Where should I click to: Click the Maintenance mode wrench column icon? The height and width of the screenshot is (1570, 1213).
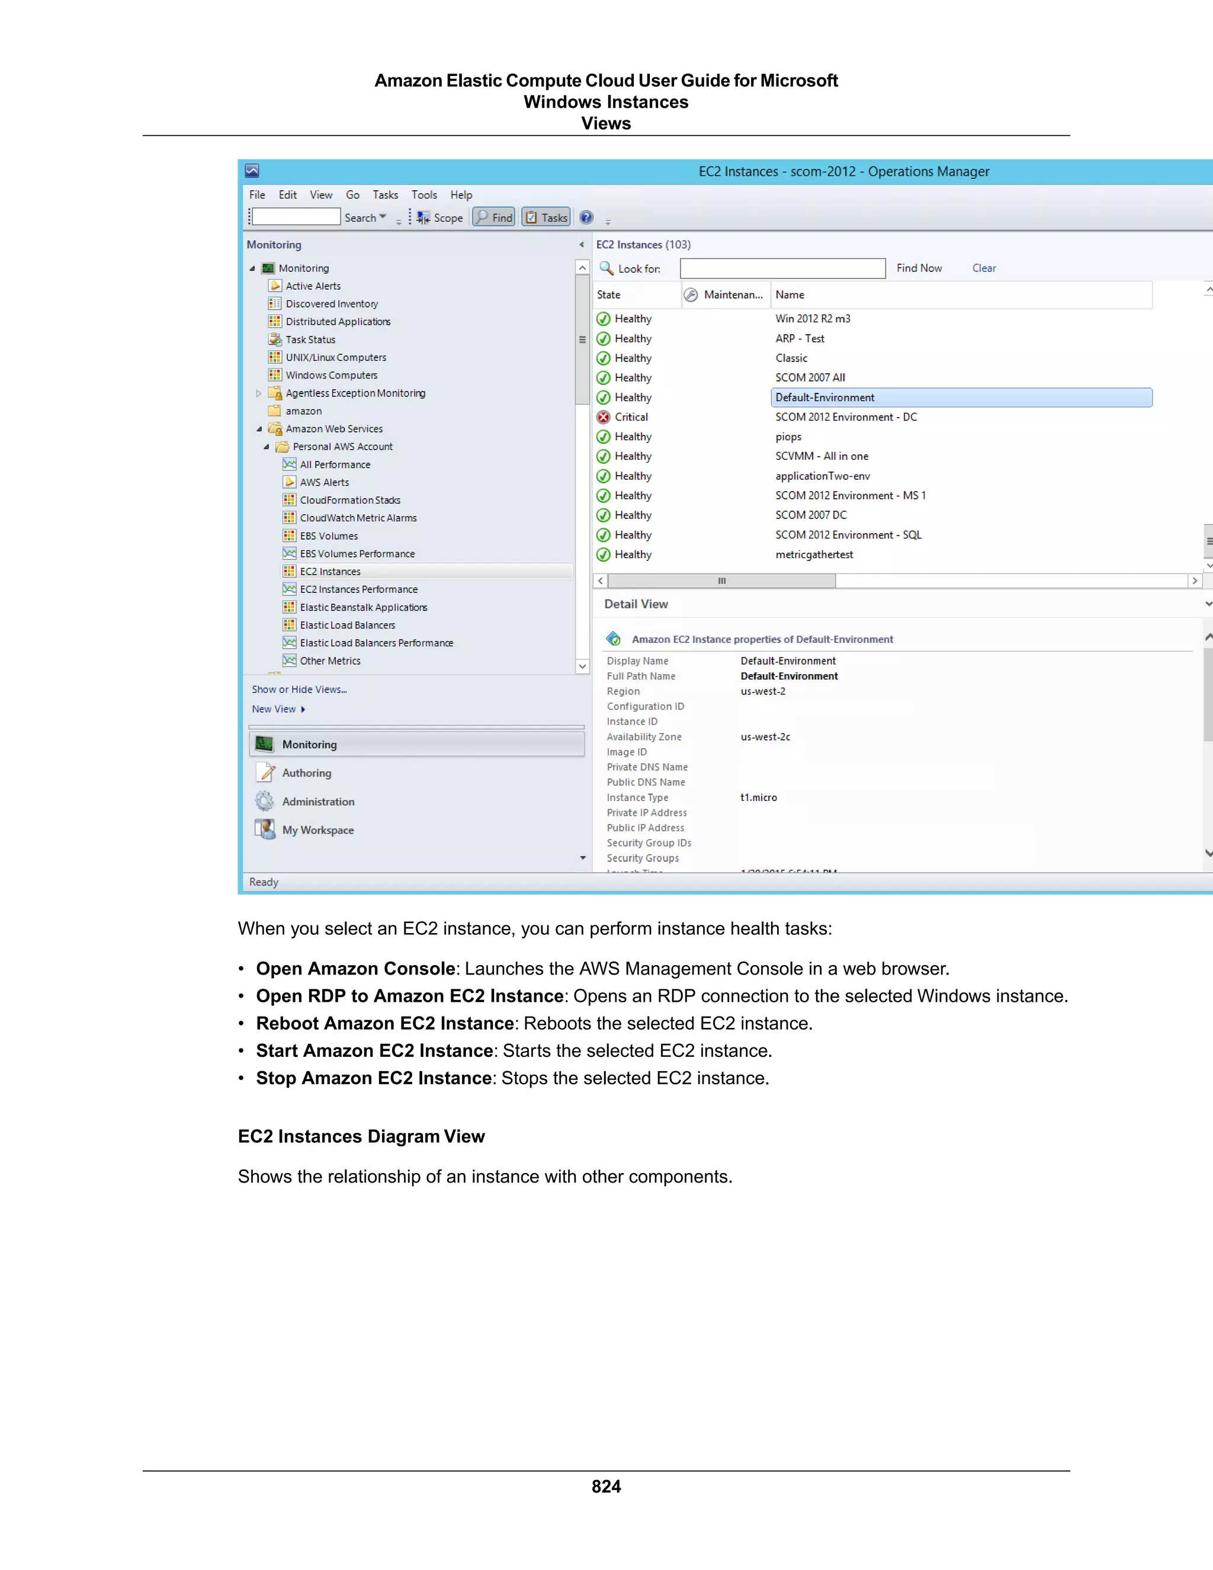(691, 294)
